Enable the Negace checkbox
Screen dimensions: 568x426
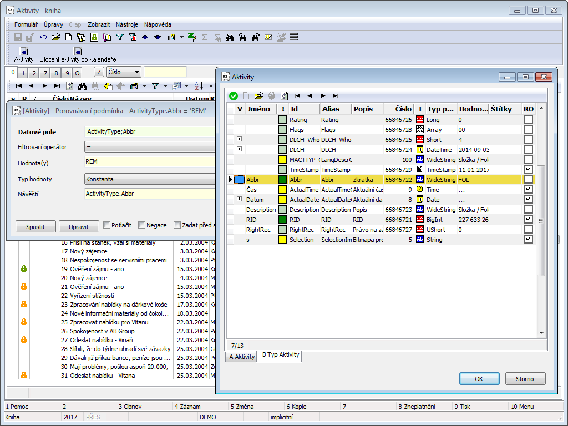[x=142, y=225]
